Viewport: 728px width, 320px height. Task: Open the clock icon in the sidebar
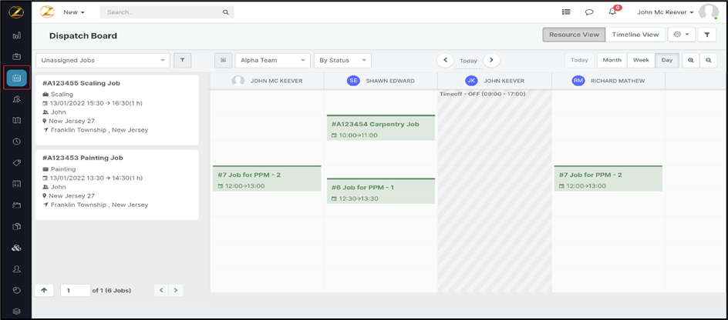pyautogui.click(x=16, y=142)
